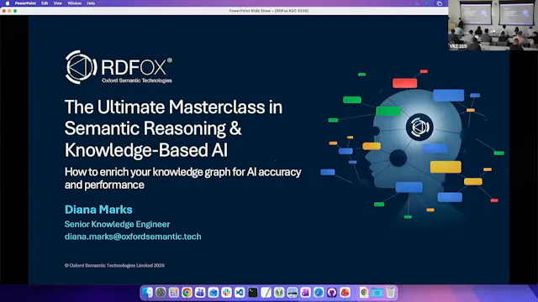Open the Window menu
This screenshot has width=538, height=302.
point(75,3)
